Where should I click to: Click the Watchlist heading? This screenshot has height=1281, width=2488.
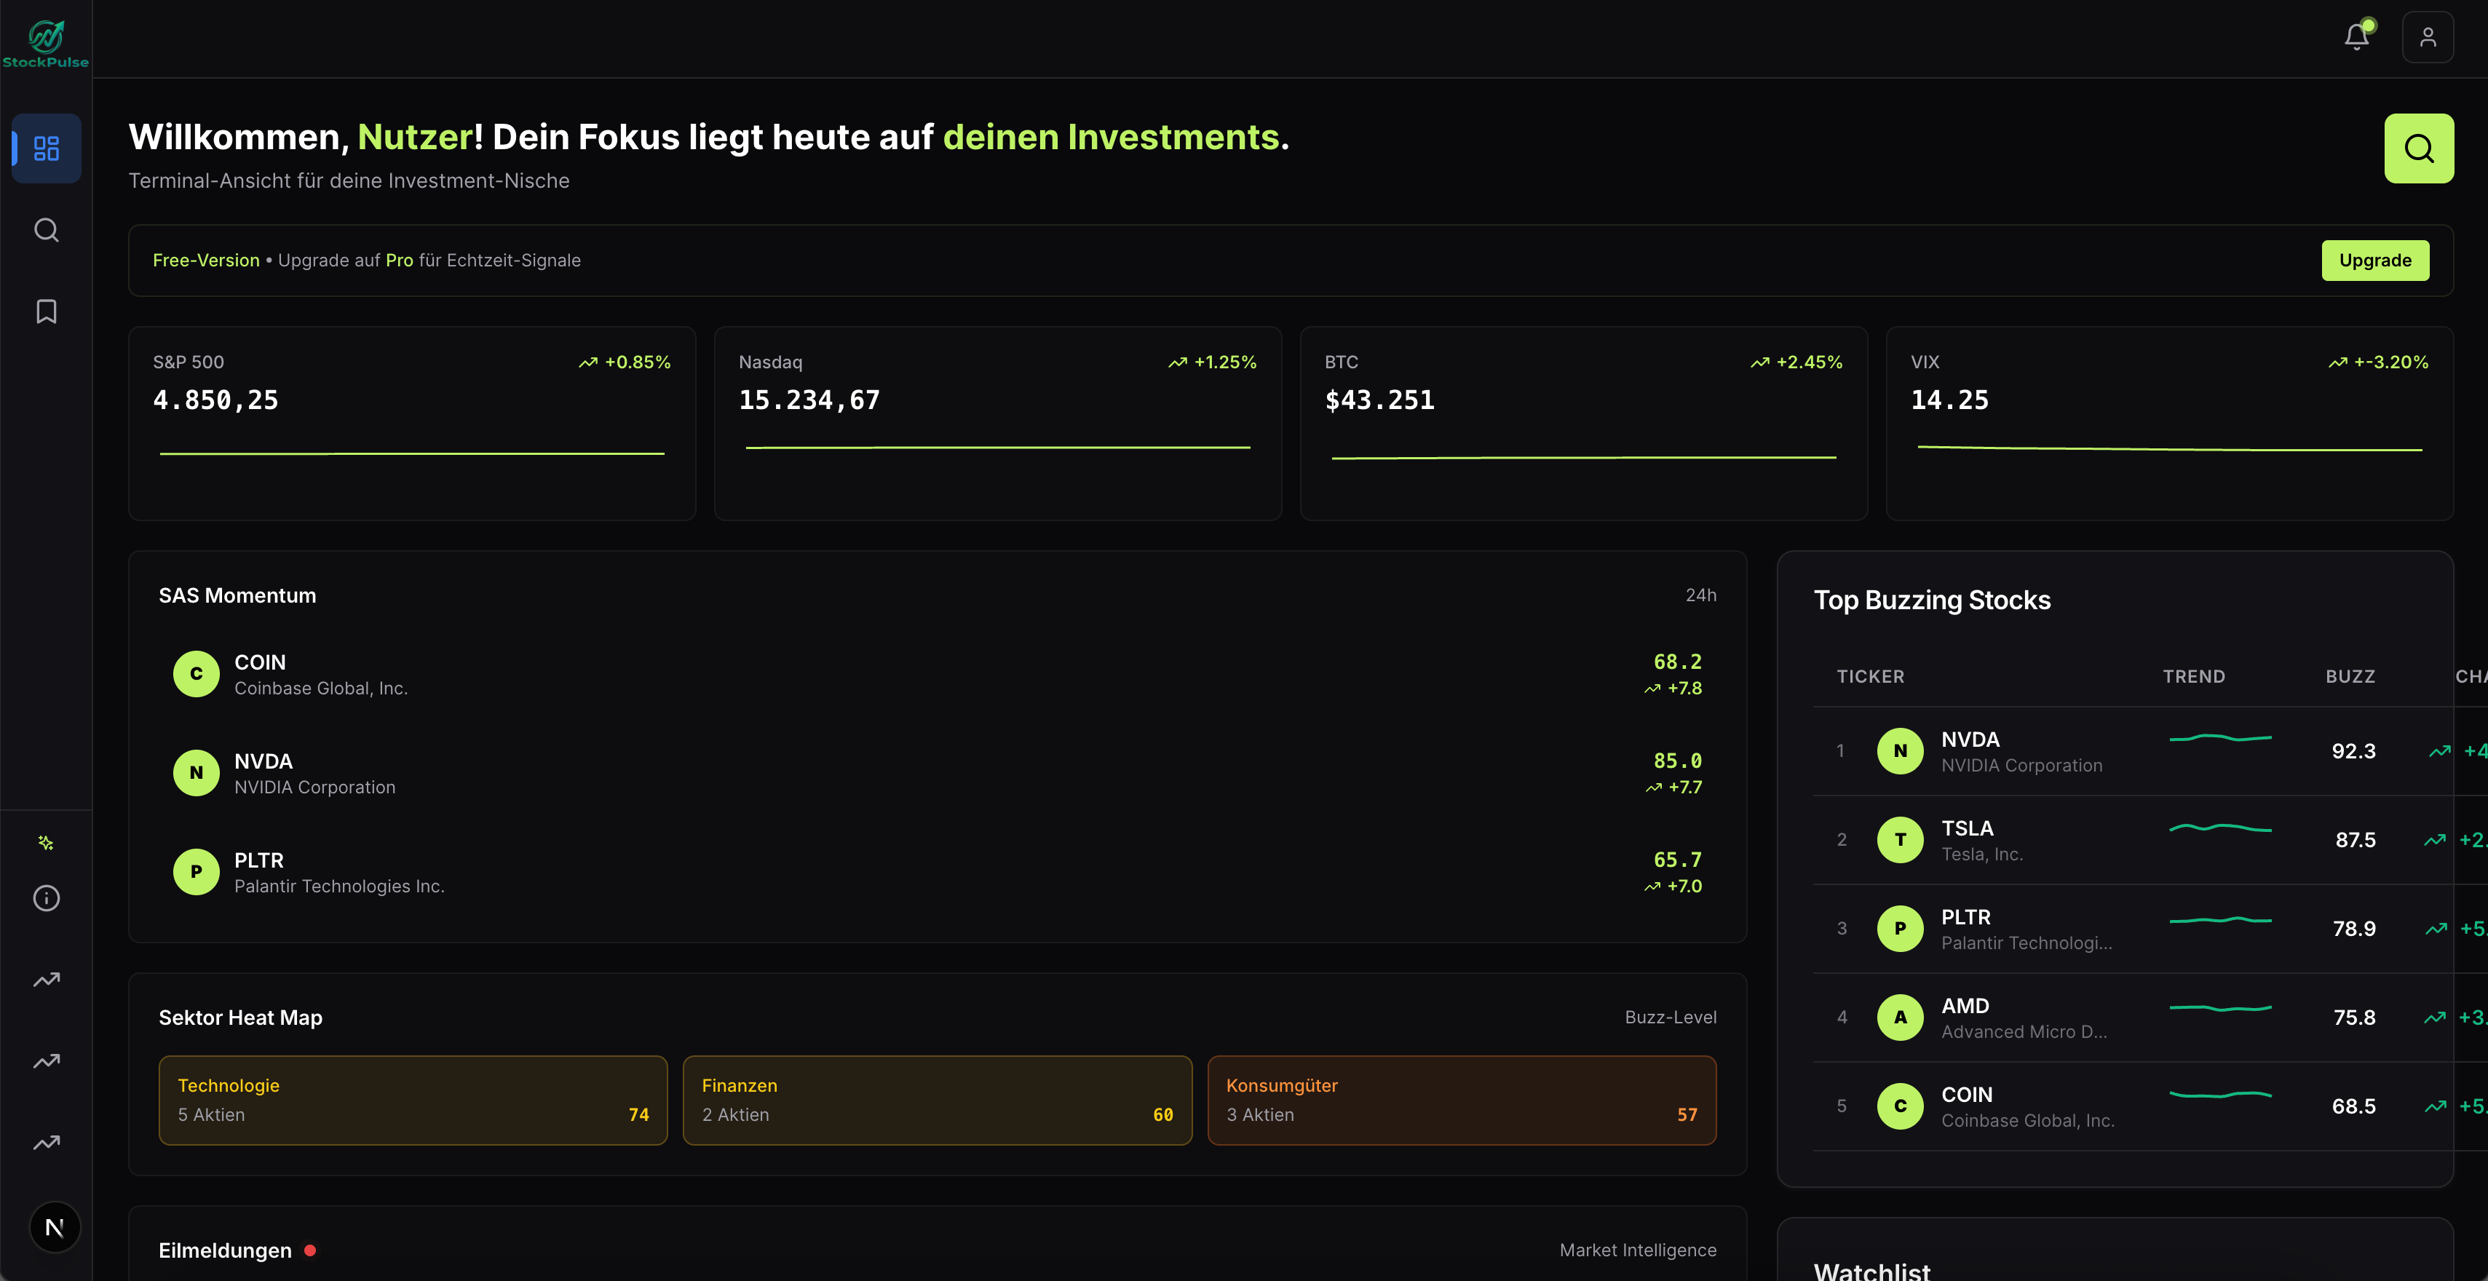tap(1871, 1272)
